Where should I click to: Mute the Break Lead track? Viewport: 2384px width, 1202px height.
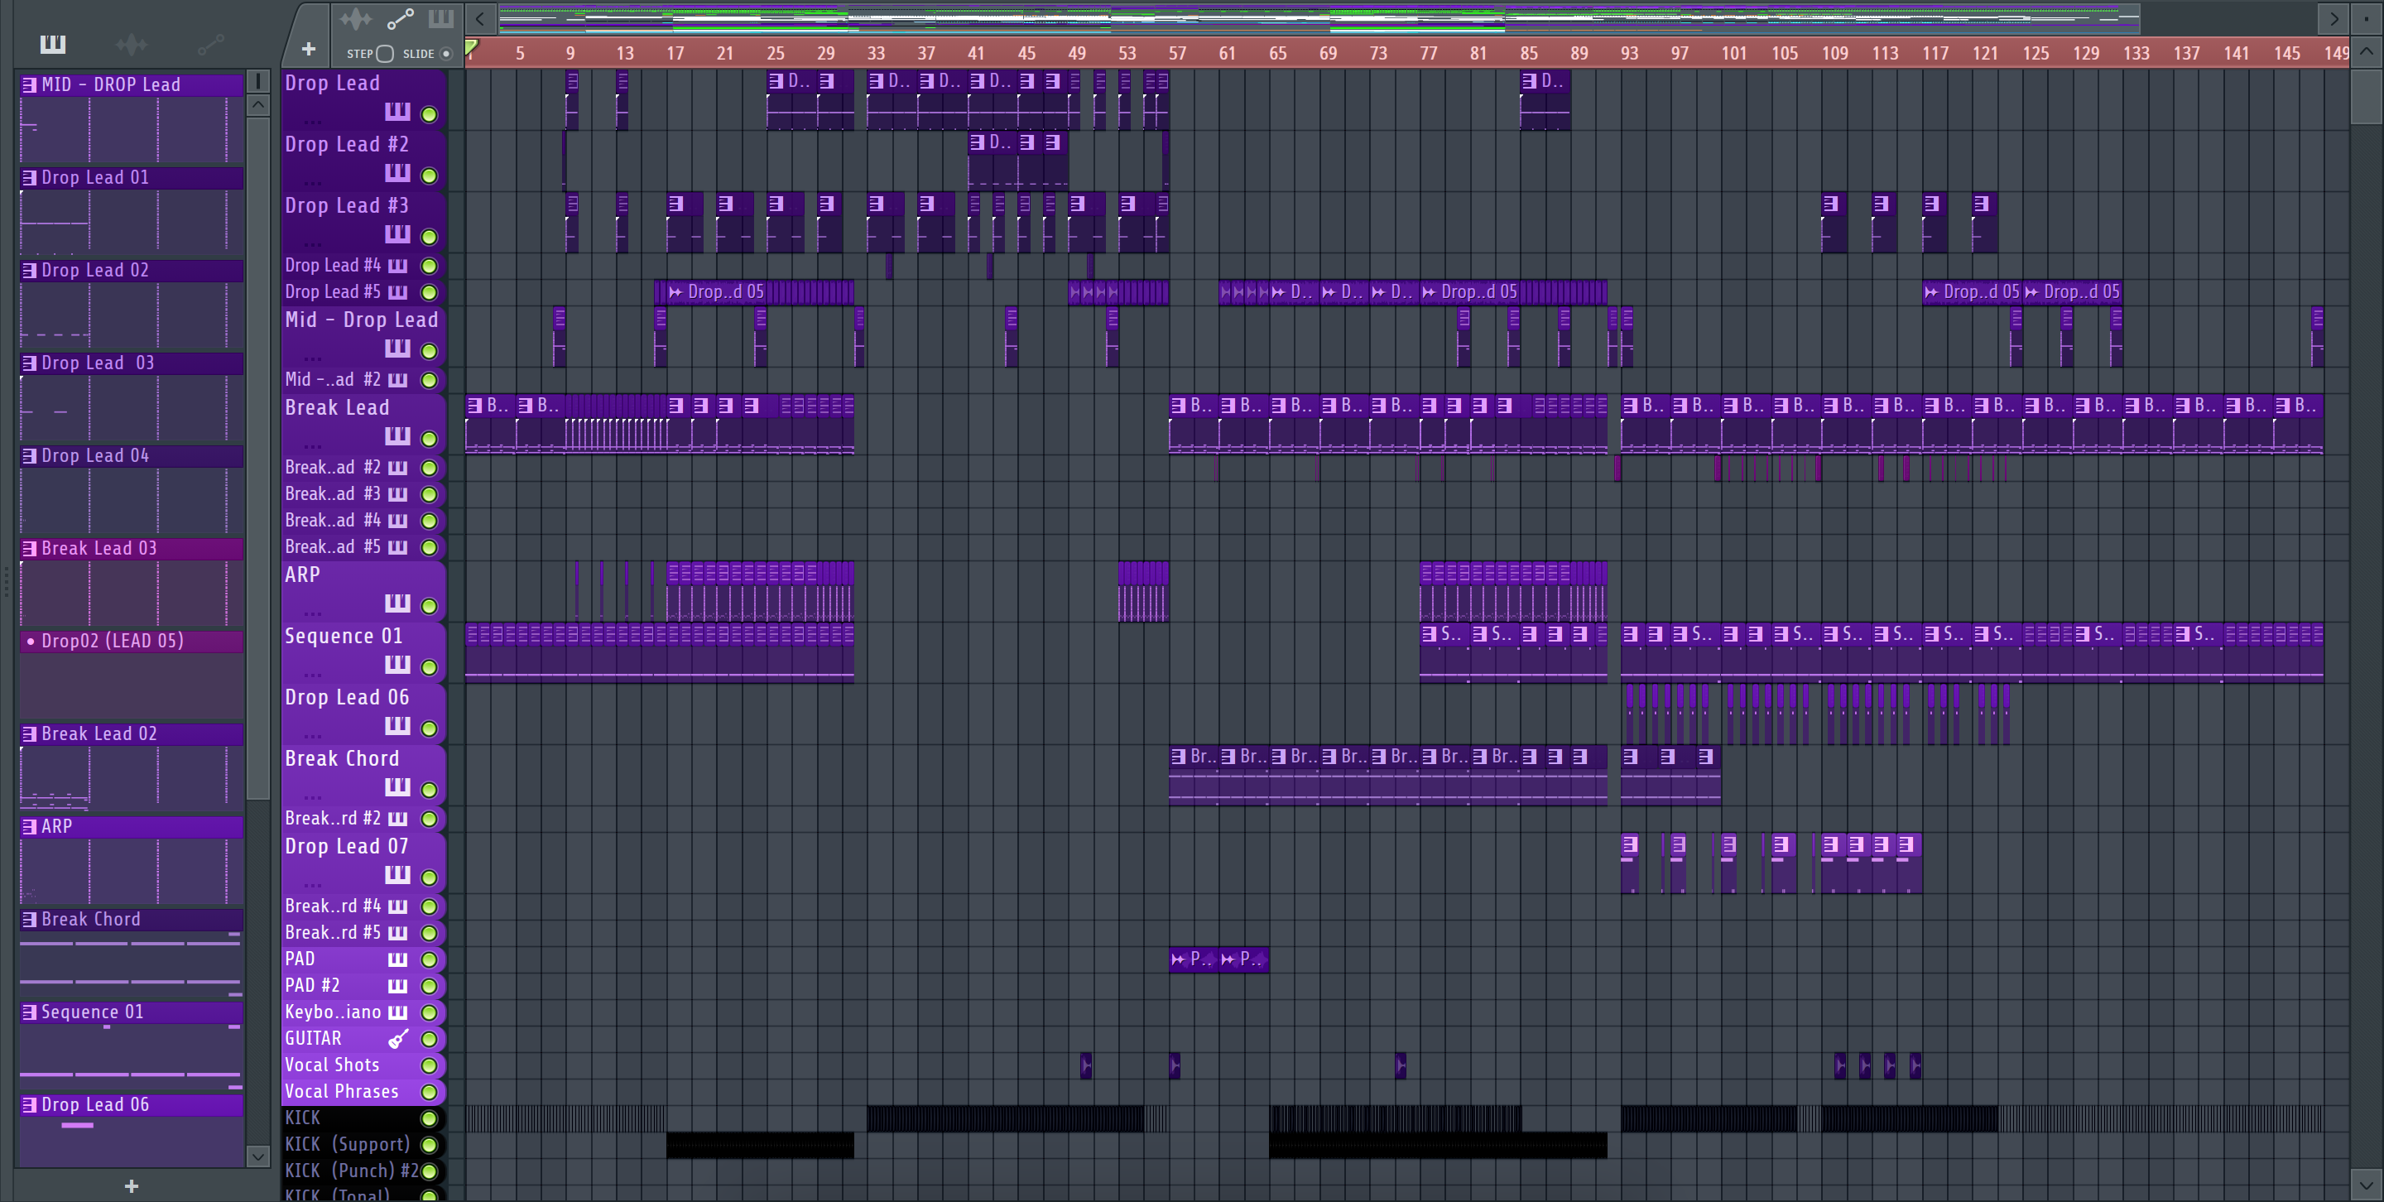click(429, 438)
